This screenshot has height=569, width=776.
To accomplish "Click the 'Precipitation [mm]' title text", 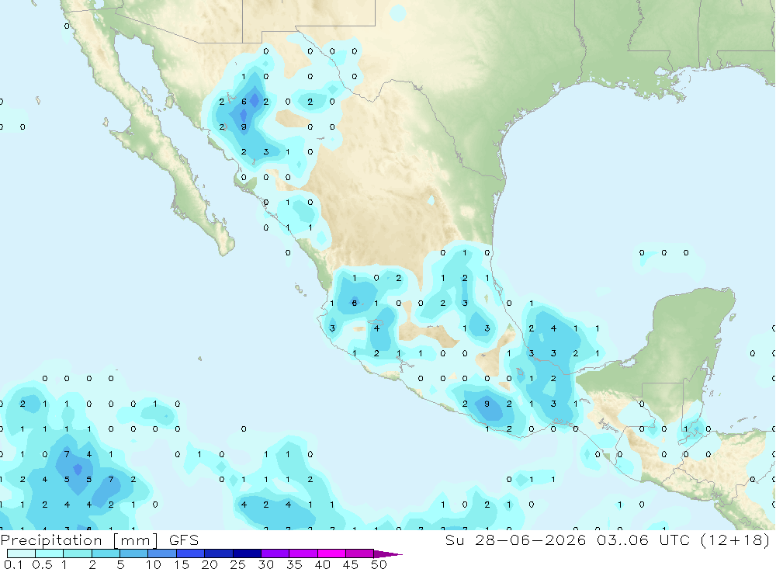I will tap(79, 540).
